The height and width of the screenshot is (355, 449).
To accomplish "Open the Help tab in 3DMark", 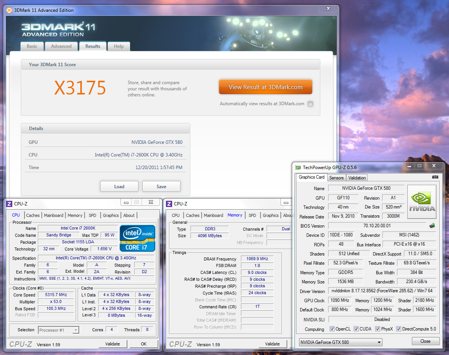I will (x=119, y=46).
